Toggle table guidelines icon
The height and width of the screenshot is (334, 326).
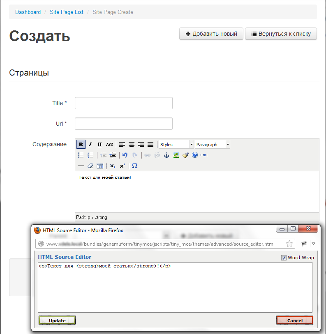(x=100, y=166)
